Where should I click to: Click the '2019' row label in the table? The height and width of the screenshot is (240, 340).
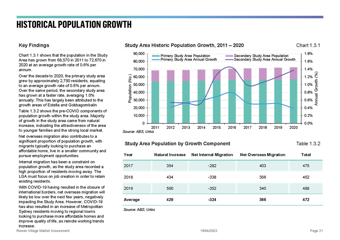[128, 188]
